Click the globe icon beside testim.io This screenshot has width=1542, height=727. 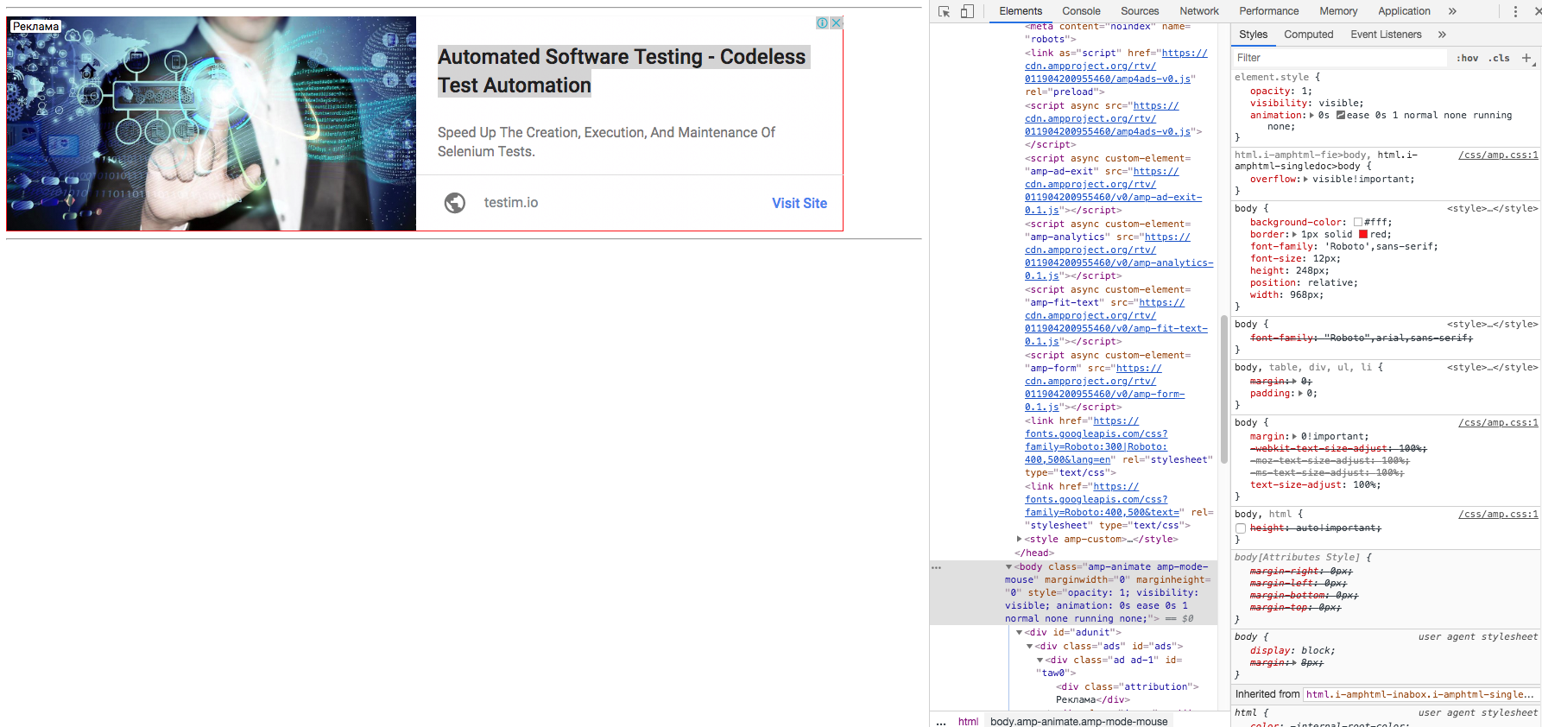pos(455,203)
